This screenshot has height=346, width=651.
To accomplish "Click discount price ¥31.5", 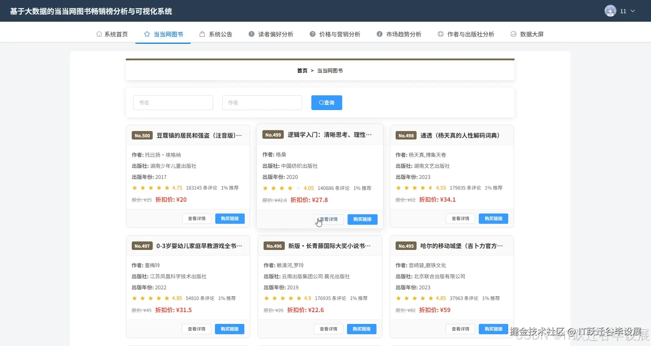I will 174,310.
